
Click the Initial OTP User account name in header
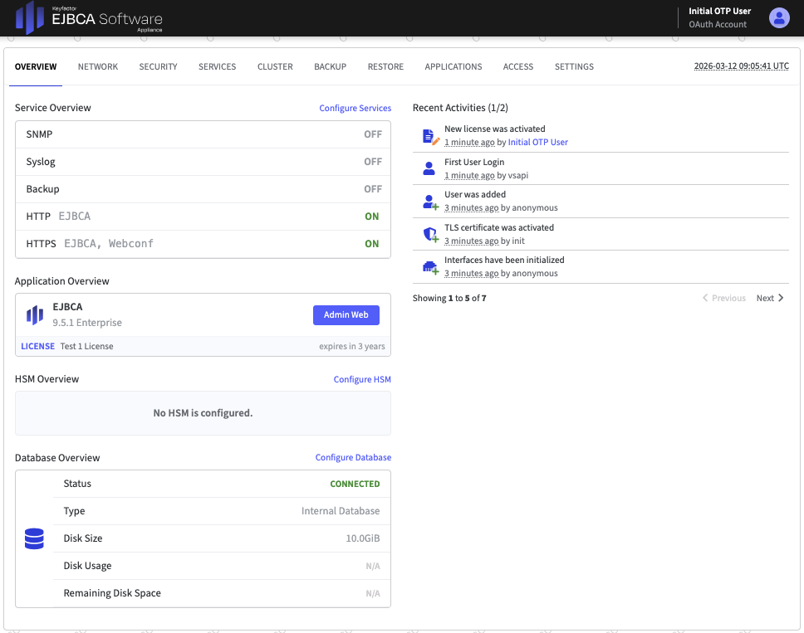(x=719, y=11)
